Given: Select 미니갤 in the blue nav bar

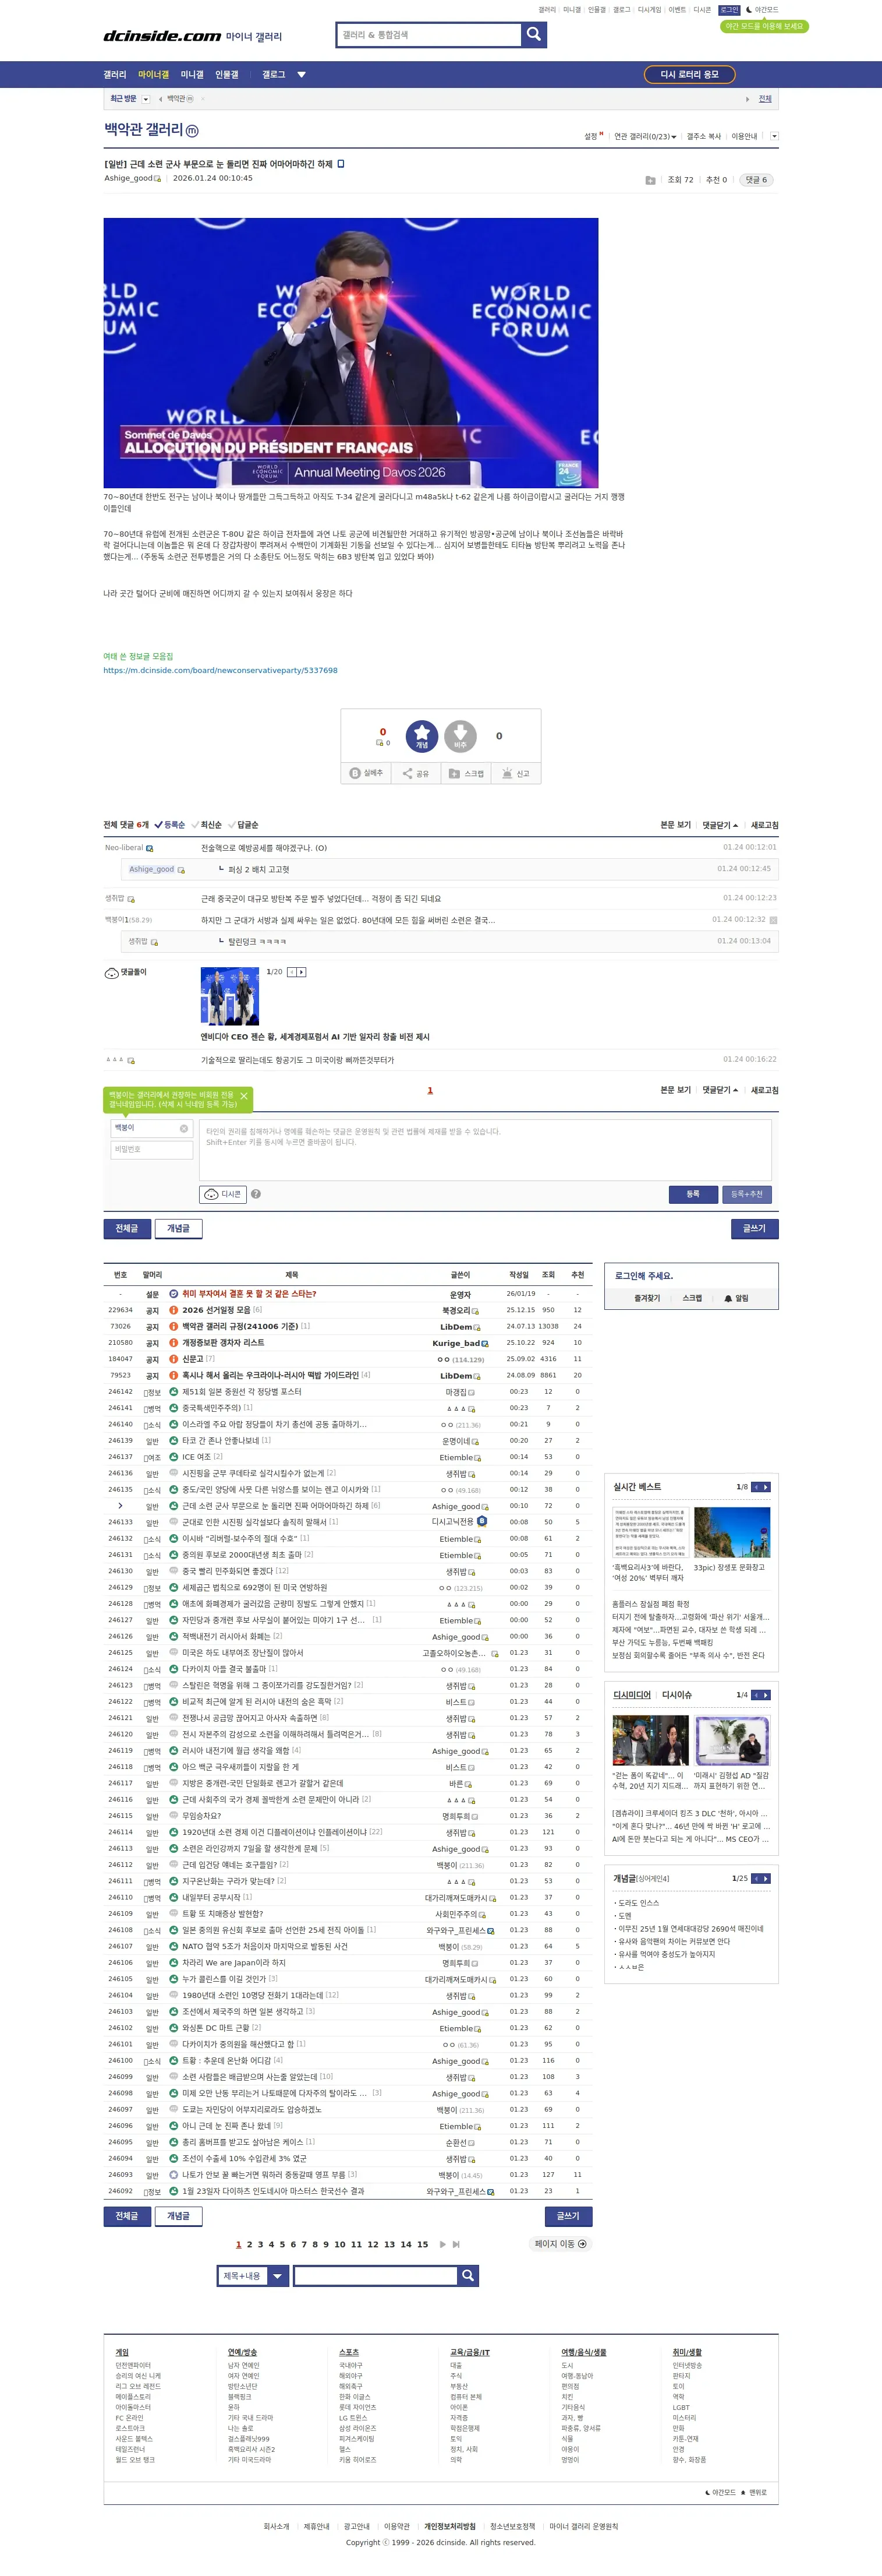Looking at the screenshot, I should (x=192, y=75).
